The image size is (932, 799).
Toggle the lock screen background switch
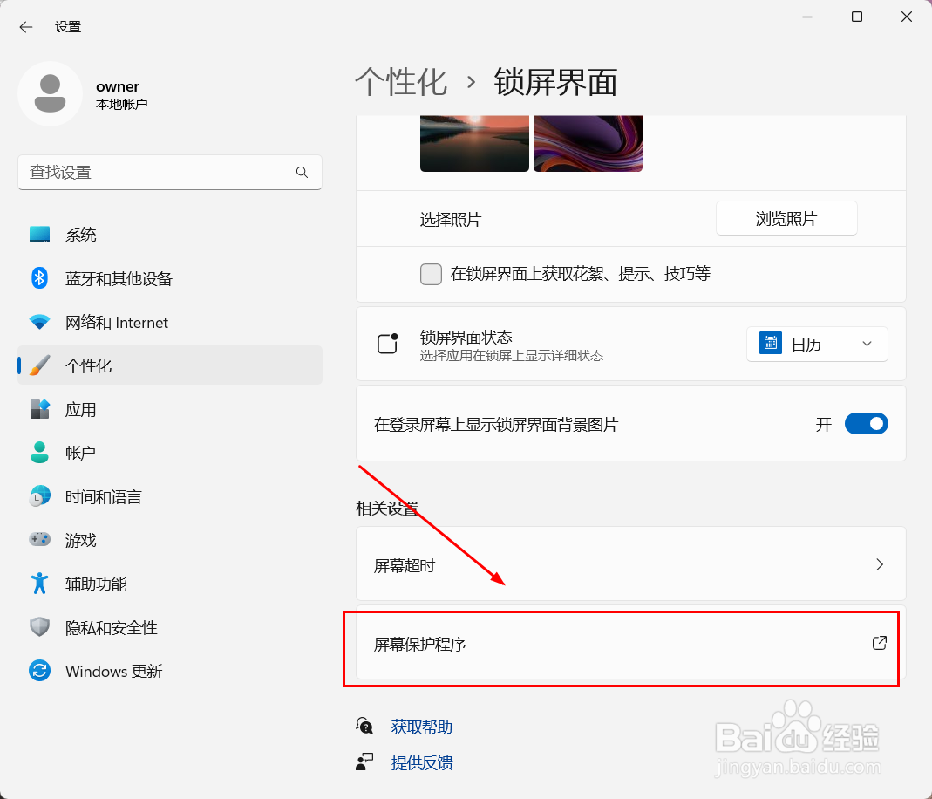point(866,423)
